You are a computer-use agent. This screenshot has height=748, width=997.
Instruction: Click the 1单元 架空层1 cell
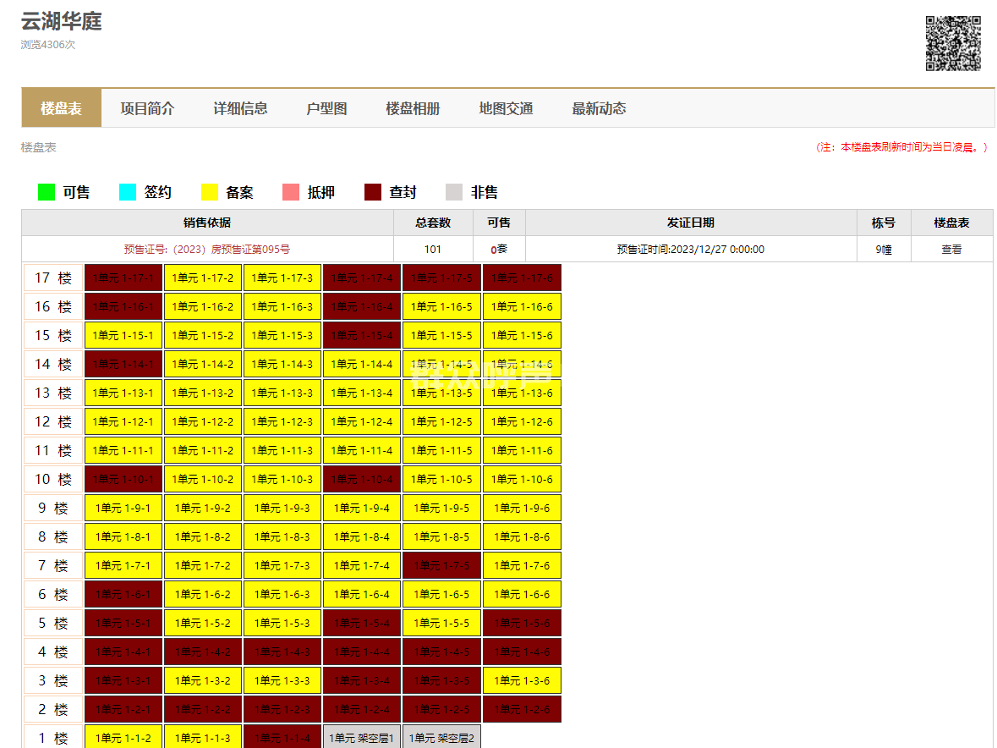coord(362,738)
